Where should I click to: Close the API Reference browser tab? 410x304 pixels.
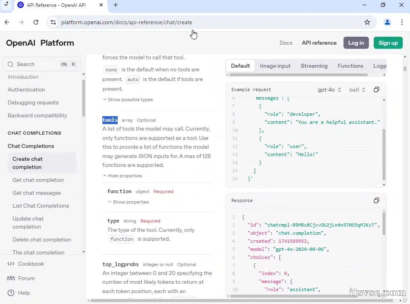tap(101, 5)
